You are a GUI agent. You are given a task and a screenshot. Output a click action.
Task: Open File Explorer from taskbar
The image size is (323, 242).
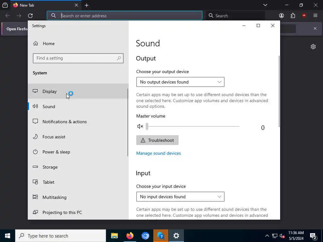coord(114,236)
